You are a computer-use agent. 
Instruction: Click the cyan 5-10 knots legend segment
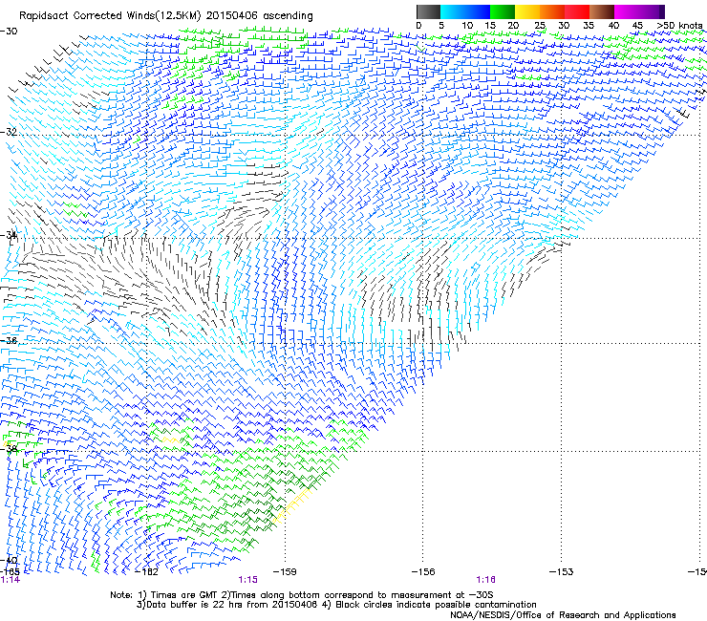[x=453, y=11]
